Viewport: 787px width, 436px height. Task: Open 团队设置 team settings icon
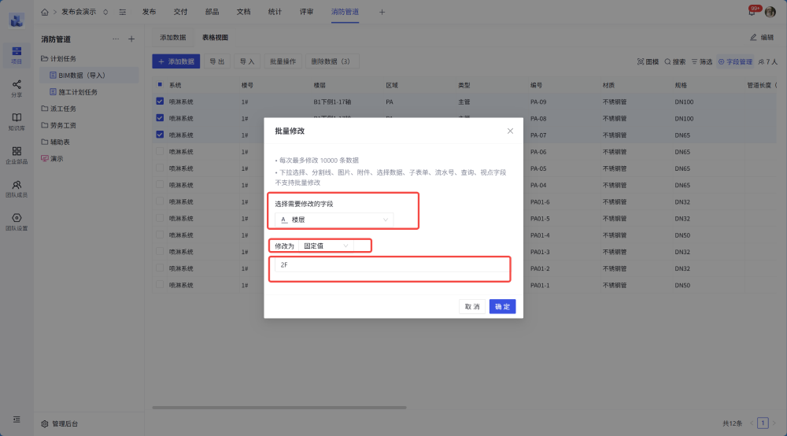pos(17,221)
